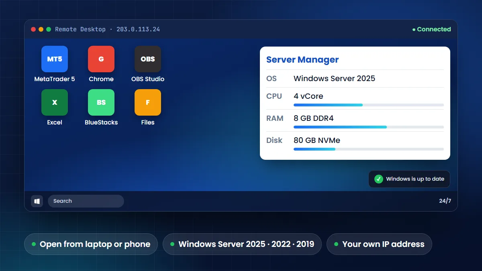Open the Files desktop icon

coord(148,102)
